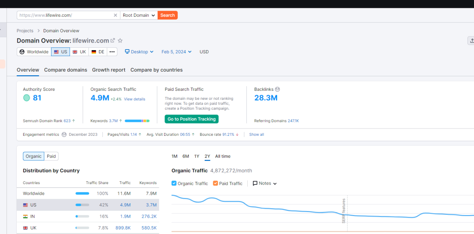Click the IN traffic share bar
The height and width of the screenshot is (234, 474).
click(x=82, y=216)
